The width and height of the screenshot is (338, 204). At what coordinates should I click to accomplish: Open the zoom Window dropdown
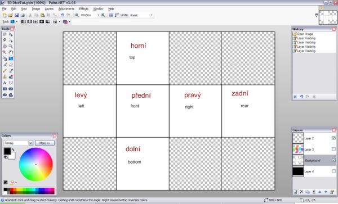(90, 15)
